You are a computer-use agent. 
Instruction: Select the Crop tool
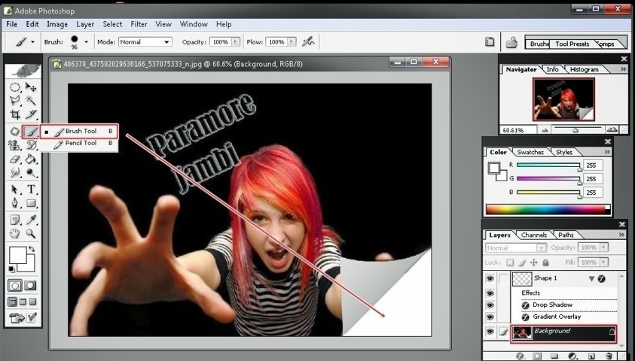tap(15, 114)
